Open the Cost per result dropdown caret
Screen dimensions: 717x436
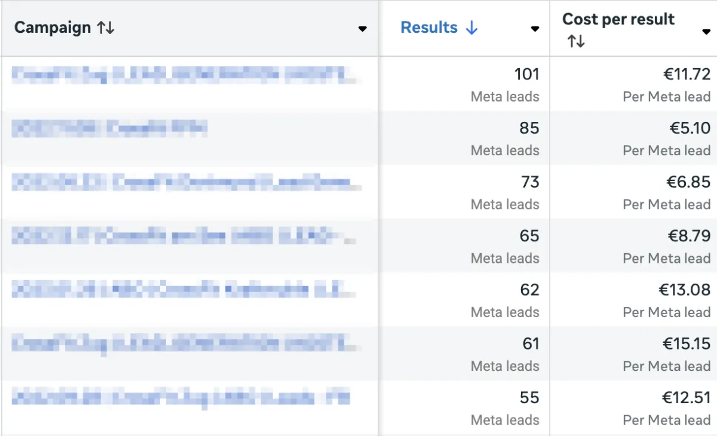(x=706, y=32)
